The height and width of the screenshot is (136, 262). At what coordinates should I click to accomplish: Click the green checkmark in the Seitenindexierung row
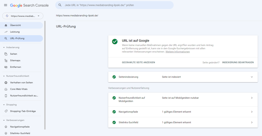(x=114, y=77)
